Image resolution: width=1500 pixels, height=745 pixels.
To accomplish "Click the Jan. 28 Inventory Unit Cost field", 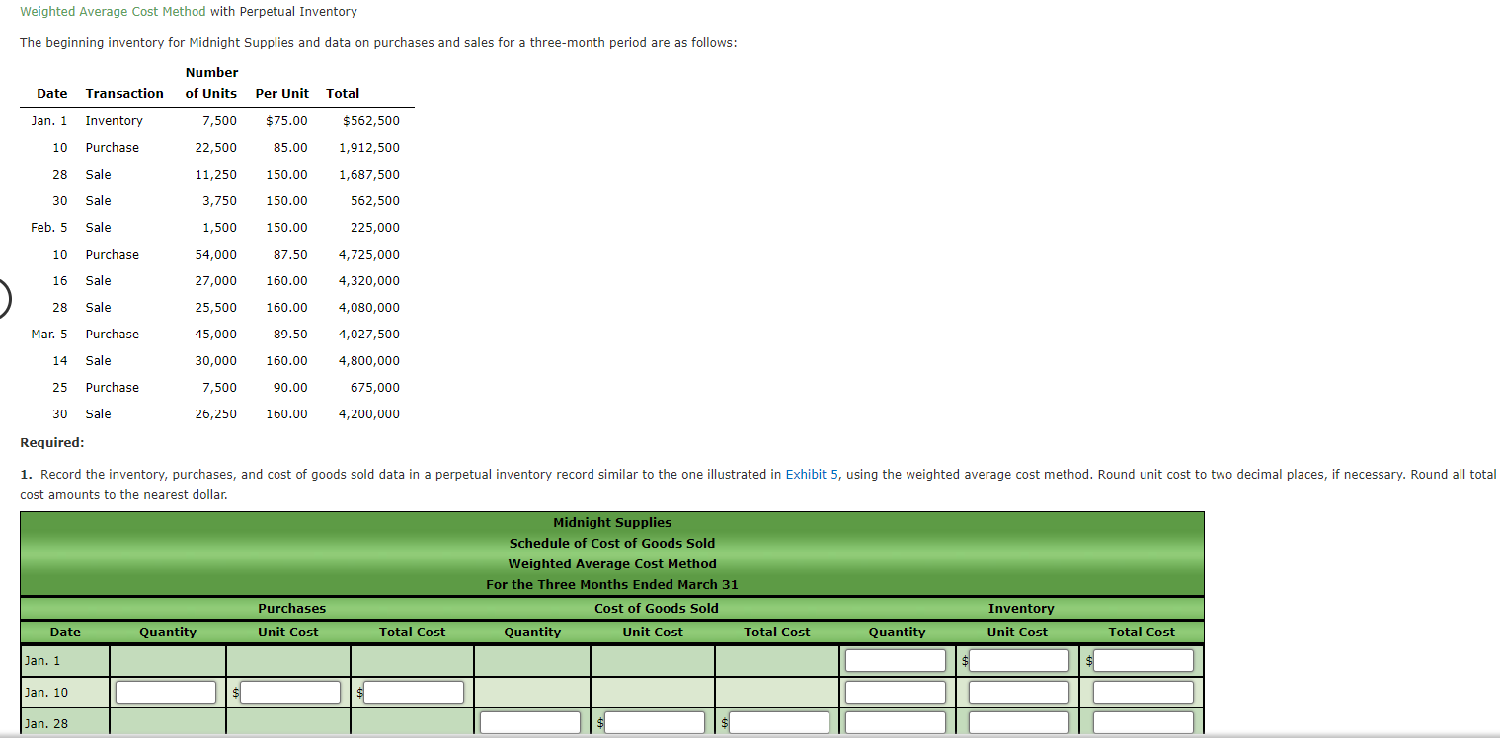I will point(1020,722).
